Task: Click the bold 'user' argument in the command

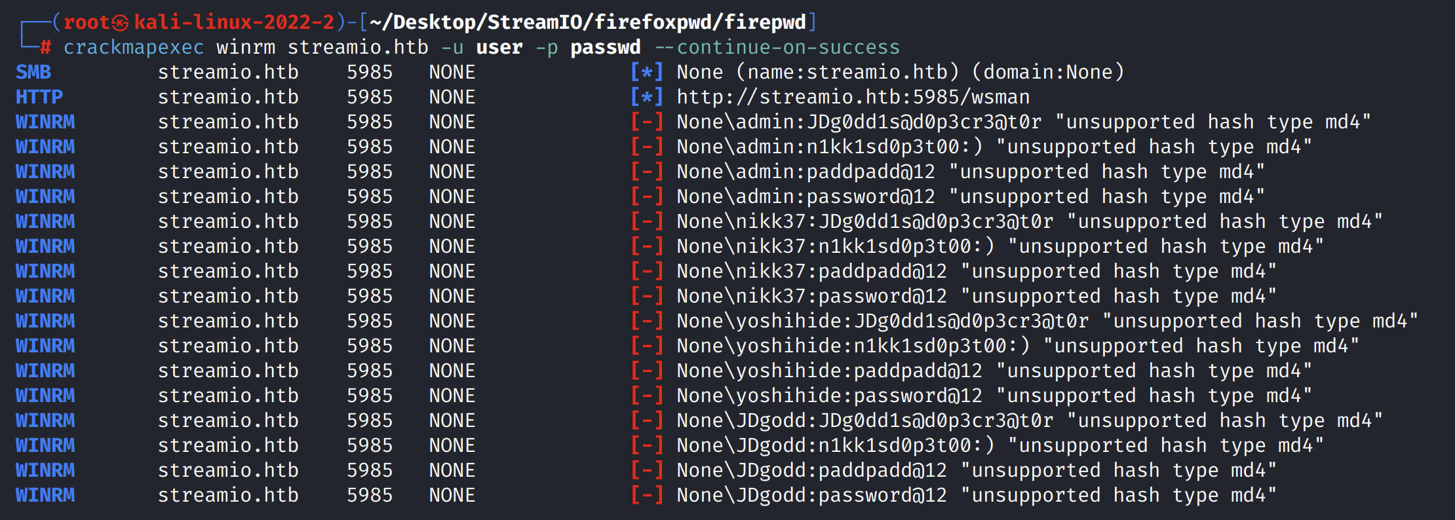Action: [x=499, y=48]
